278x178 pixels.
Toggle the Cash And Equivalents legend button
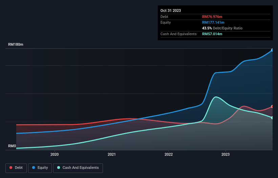coord(78,168)
